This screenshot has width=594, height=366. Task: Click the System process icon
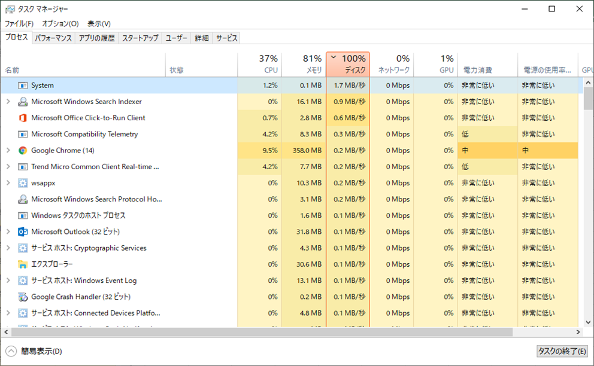click(x=23, y=86)
